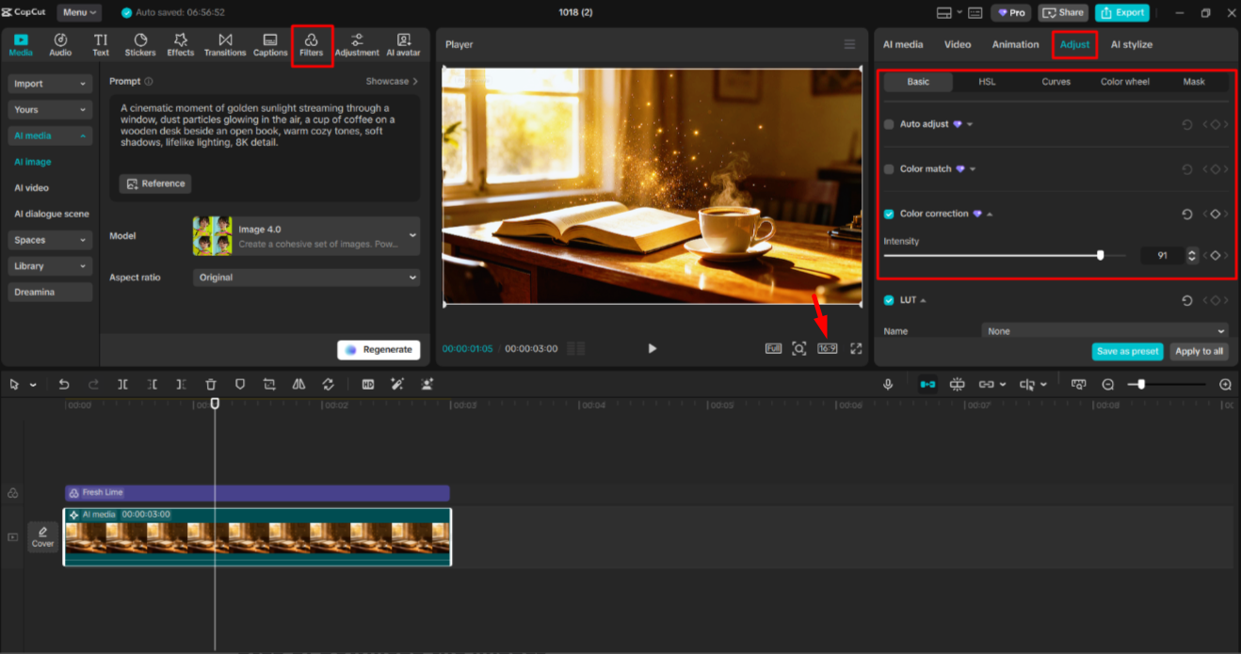Click the Export button
Screen dimensions: 1241x654
1121,12
